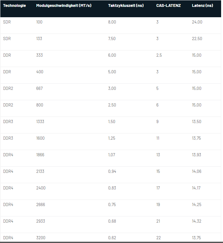The image size is (223, 243).
Task: Click the 2,5 CAS latency cell
Action: click(159, 55)
